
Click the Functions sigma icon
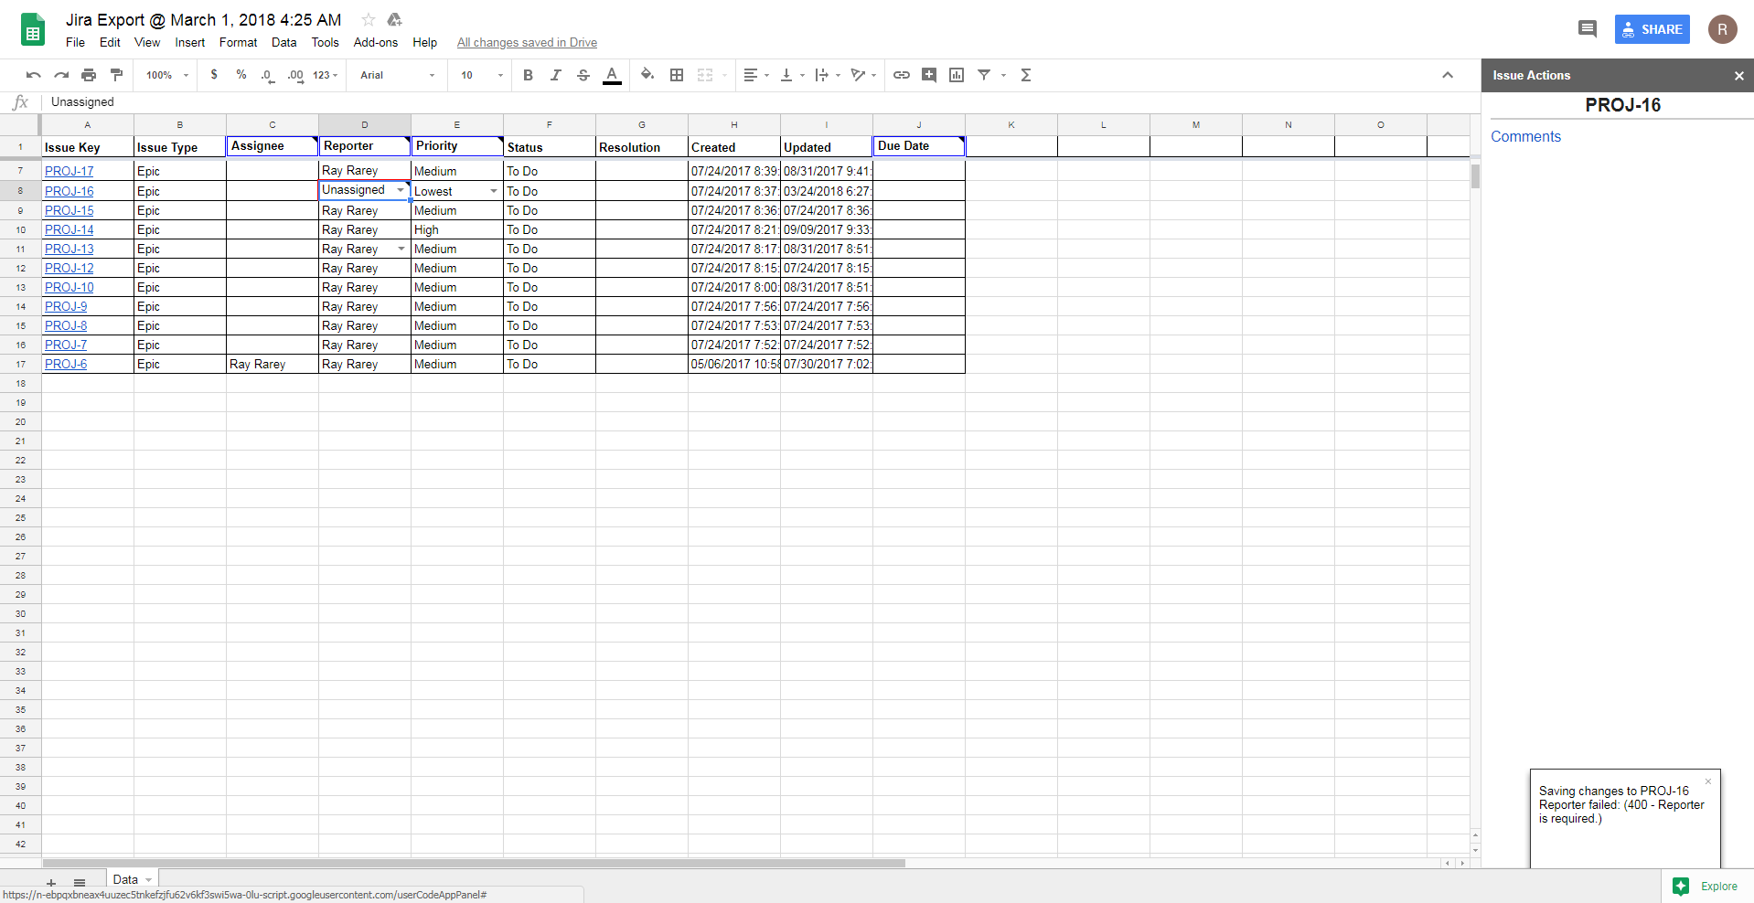coord(1026,75)
